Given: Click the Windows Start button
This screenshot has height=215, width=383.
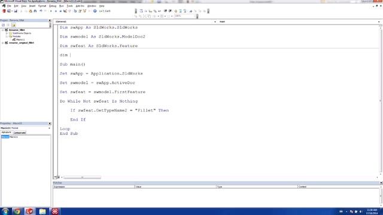Looking at the screenshot, I should tap(5, 211).
